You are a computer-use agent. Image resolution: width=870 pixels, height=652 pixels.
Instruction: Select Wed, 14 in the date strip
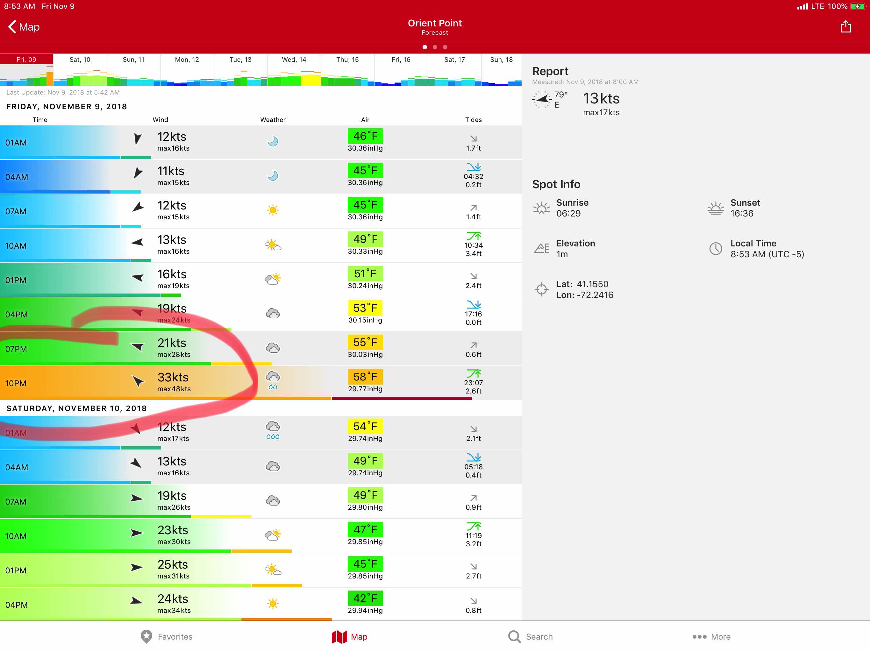(x=294, y=60)
